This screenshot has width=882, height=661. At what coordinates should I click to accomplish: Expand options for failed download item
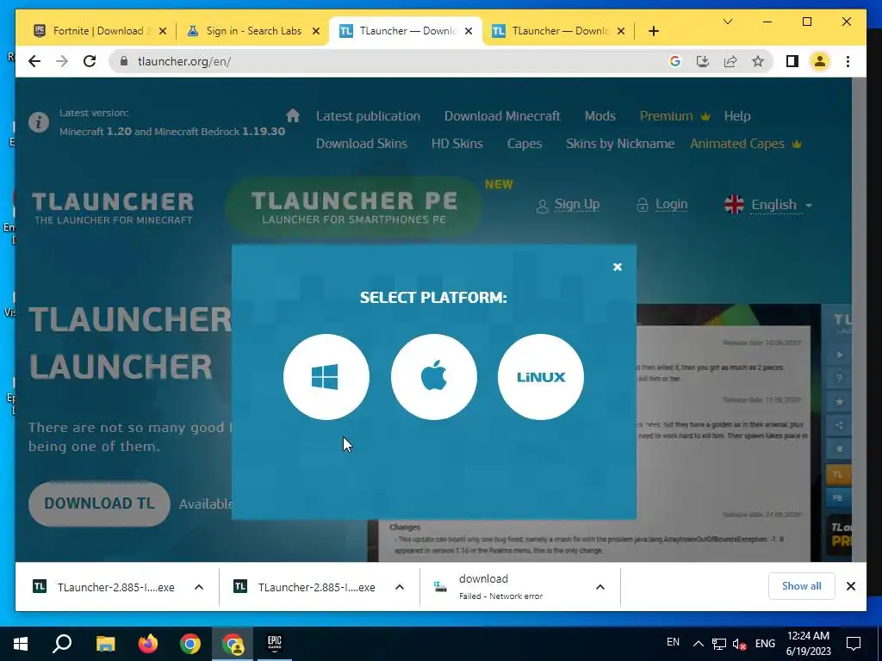tap(600, 587)
